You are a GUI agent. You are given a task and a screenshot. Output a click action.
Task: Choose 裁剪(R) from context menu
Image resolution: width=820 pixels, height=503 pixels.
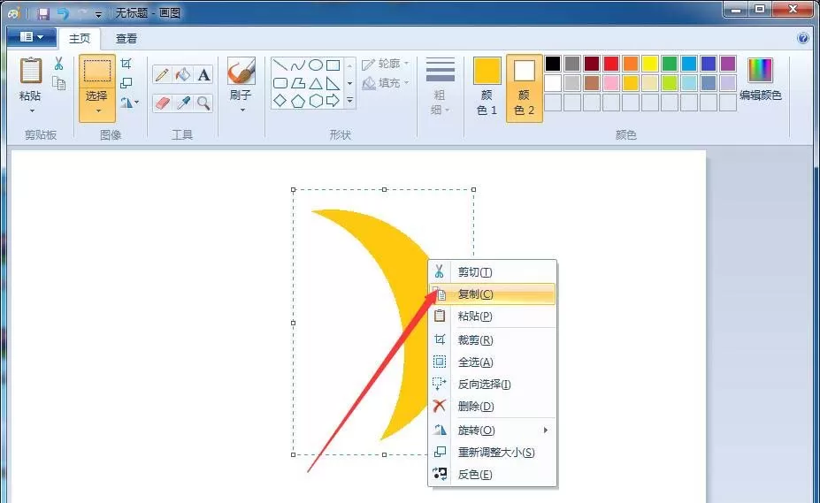(x=492, y=339)
